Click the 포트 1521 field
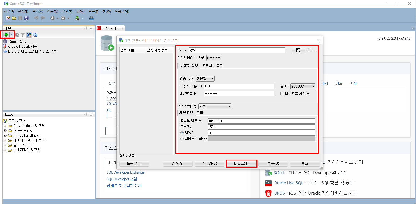Screen dimensions: 416x204 (261, 127)
